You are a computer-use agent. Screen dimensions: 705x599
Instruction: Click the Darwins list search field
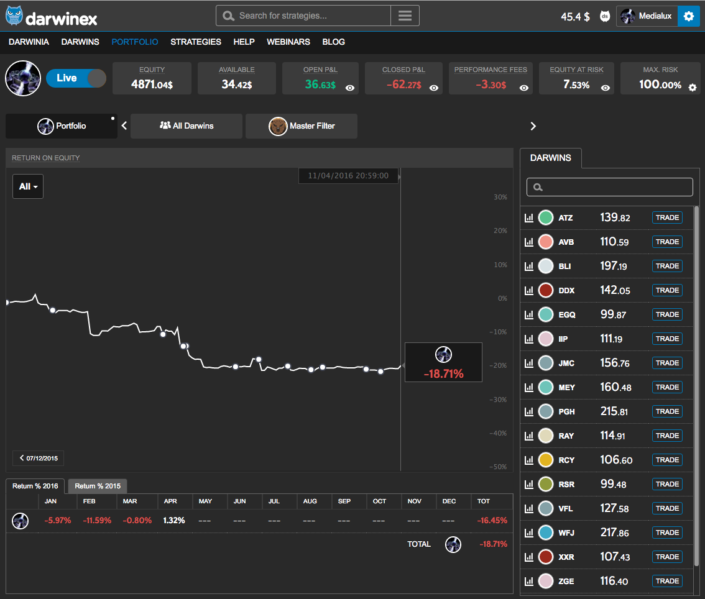click(609, 187)
